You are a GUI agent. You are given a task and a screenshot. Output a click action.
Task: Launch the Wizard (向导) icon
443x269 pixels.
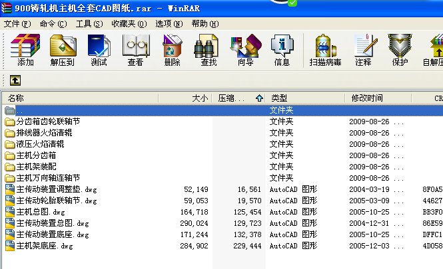pos(246,46)
